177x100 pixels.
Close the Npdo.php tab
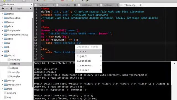tap(53, 5)
